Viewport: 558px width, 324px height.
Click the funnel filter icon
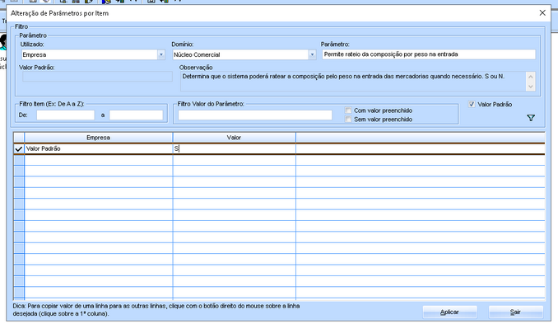[531, 118]
